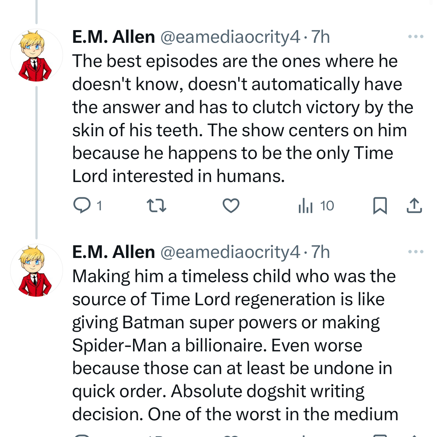
Task: Share the first tweet
Action: click(414, 205)
